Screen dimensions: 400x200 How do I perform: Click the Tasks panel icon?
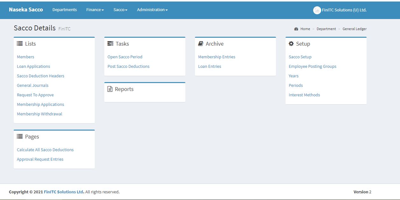click(x=110, y=44)
